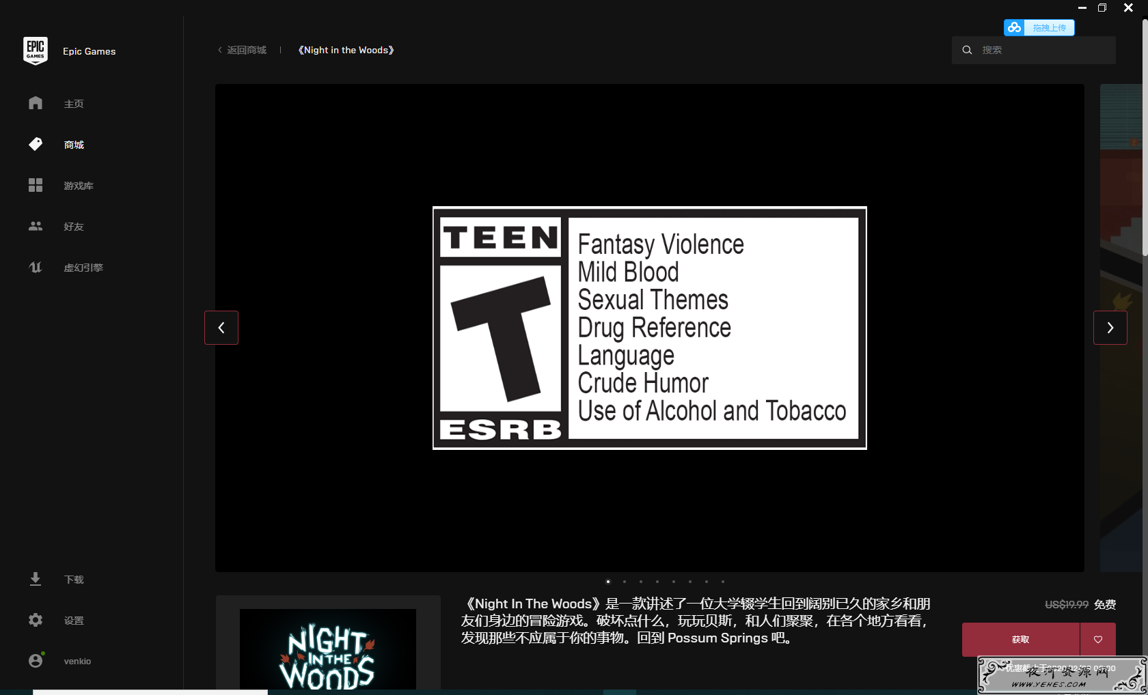The image size is (1148, 695).
Task: Open the venkio account name
Action: (x=77, y=661)
